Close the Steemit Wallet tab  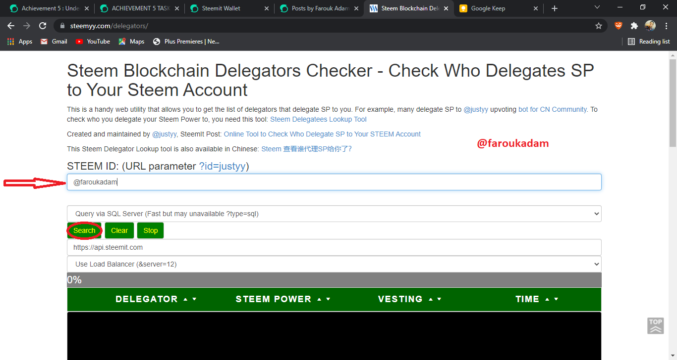tap(266, 8)
